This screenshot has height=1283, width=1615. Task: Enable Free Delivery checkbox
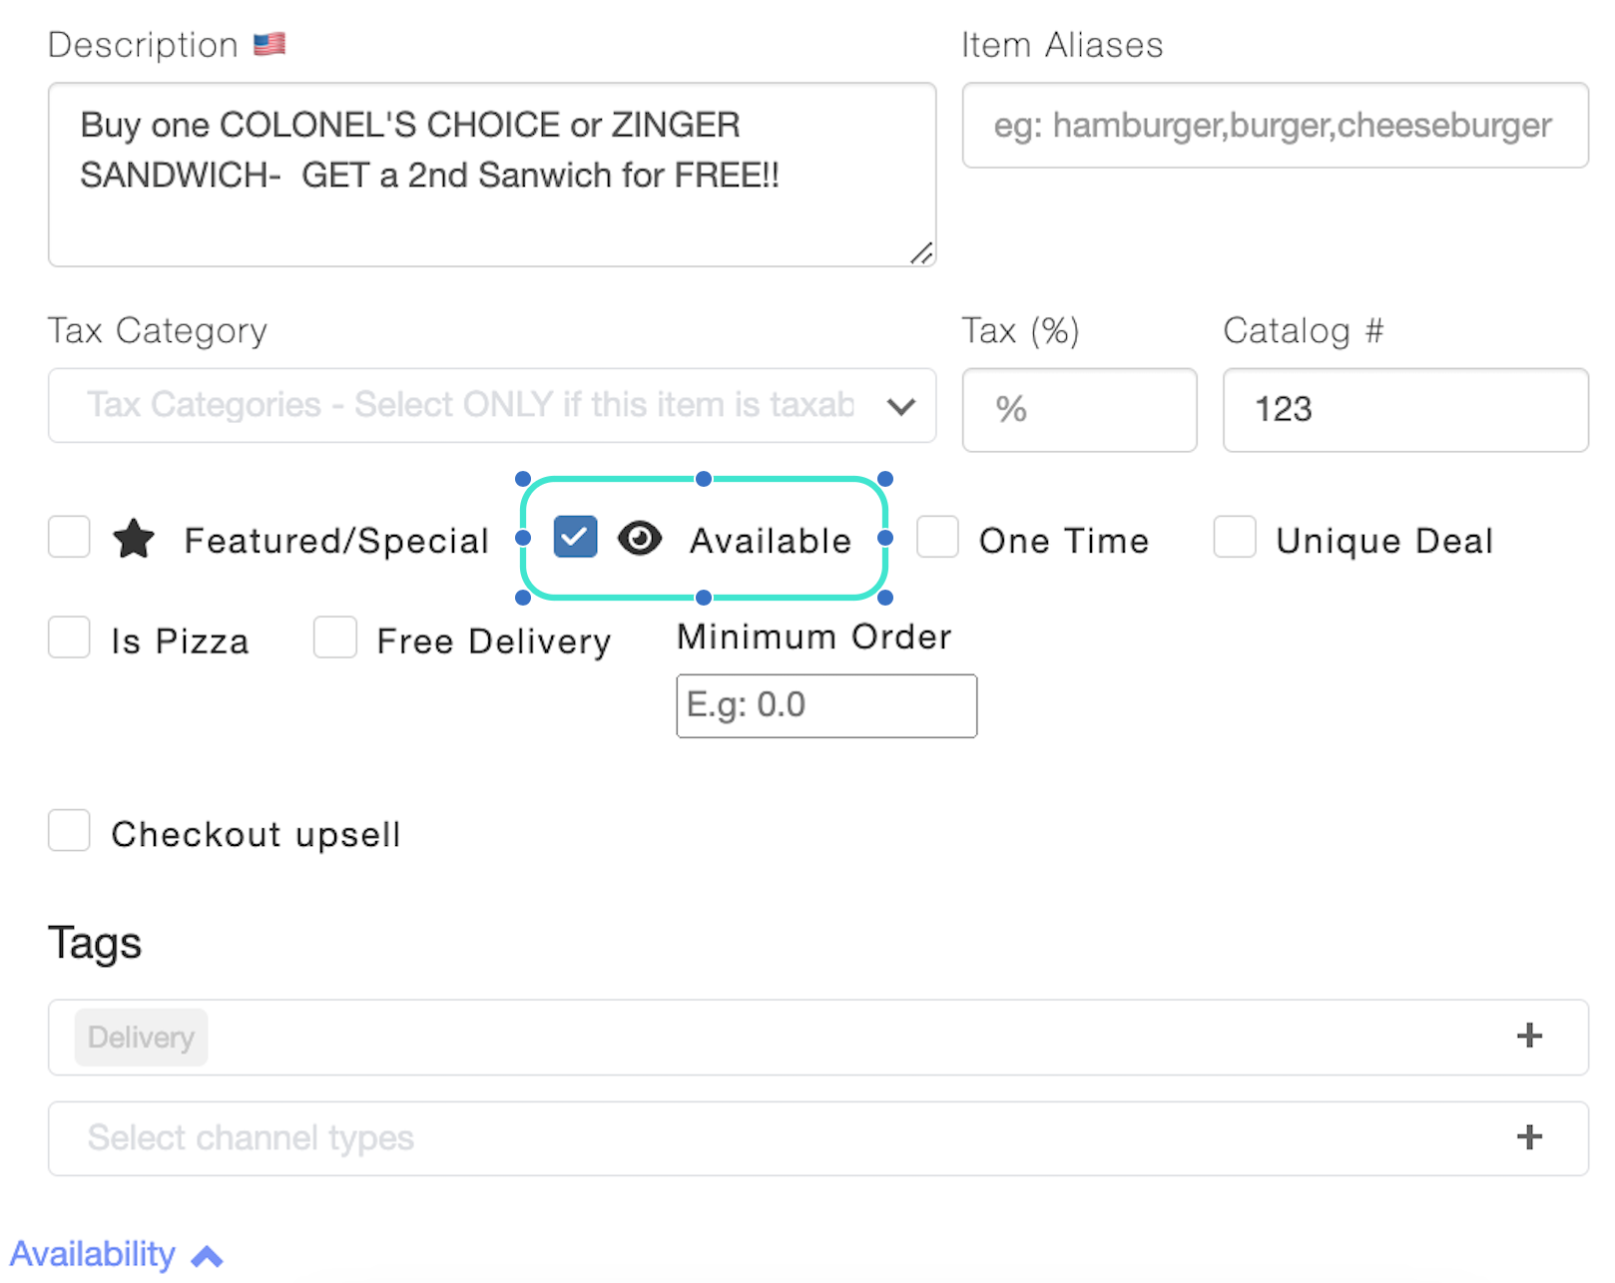[335, 637]
